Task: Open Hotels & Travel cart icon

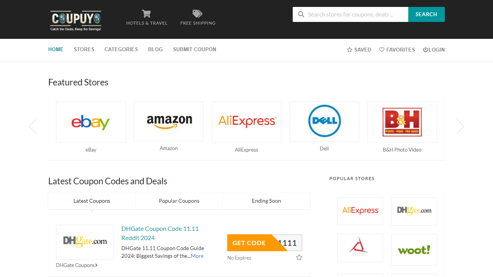Action: [x=146, y=14]
